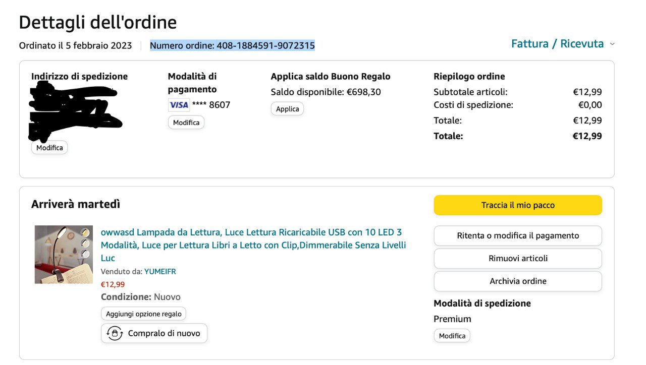Select the Rimuovi articoli button
This screenshot has height=365, width=646.
coord(518,258)
